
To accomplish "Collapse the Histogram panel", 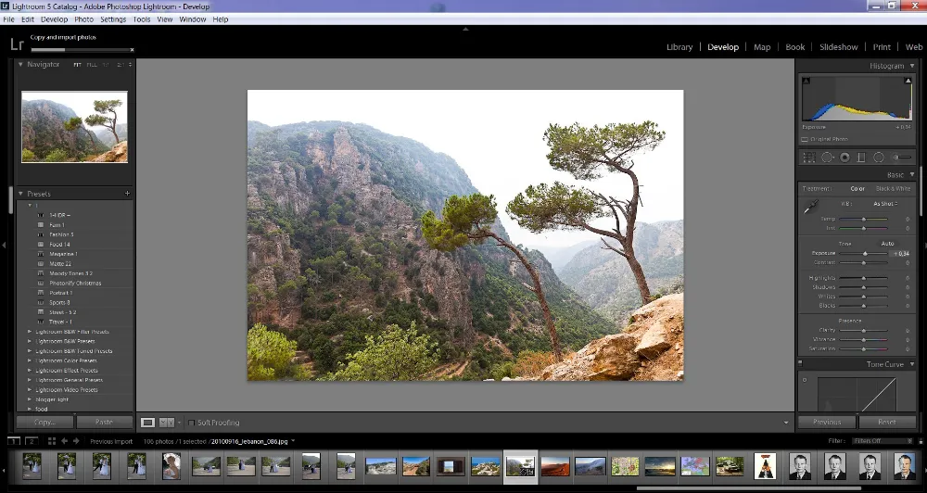I will (911, 66).
